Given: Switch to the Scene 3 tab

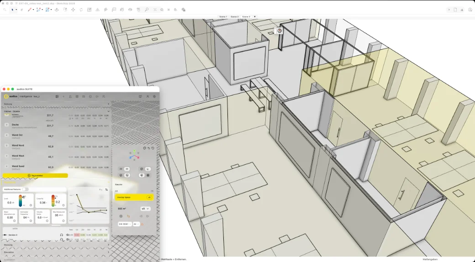Looking at the screenshot, I should pyautogui.click(x=246, y=16).
